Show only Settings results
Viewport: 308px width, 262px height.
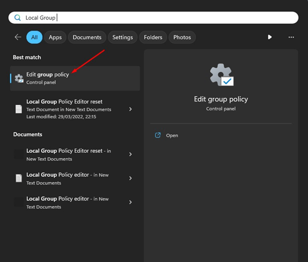point(123,37)
